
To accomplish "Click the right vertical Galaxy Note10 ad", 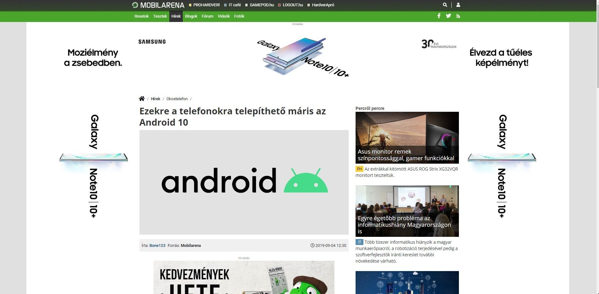I will click(x=502, y=166).
